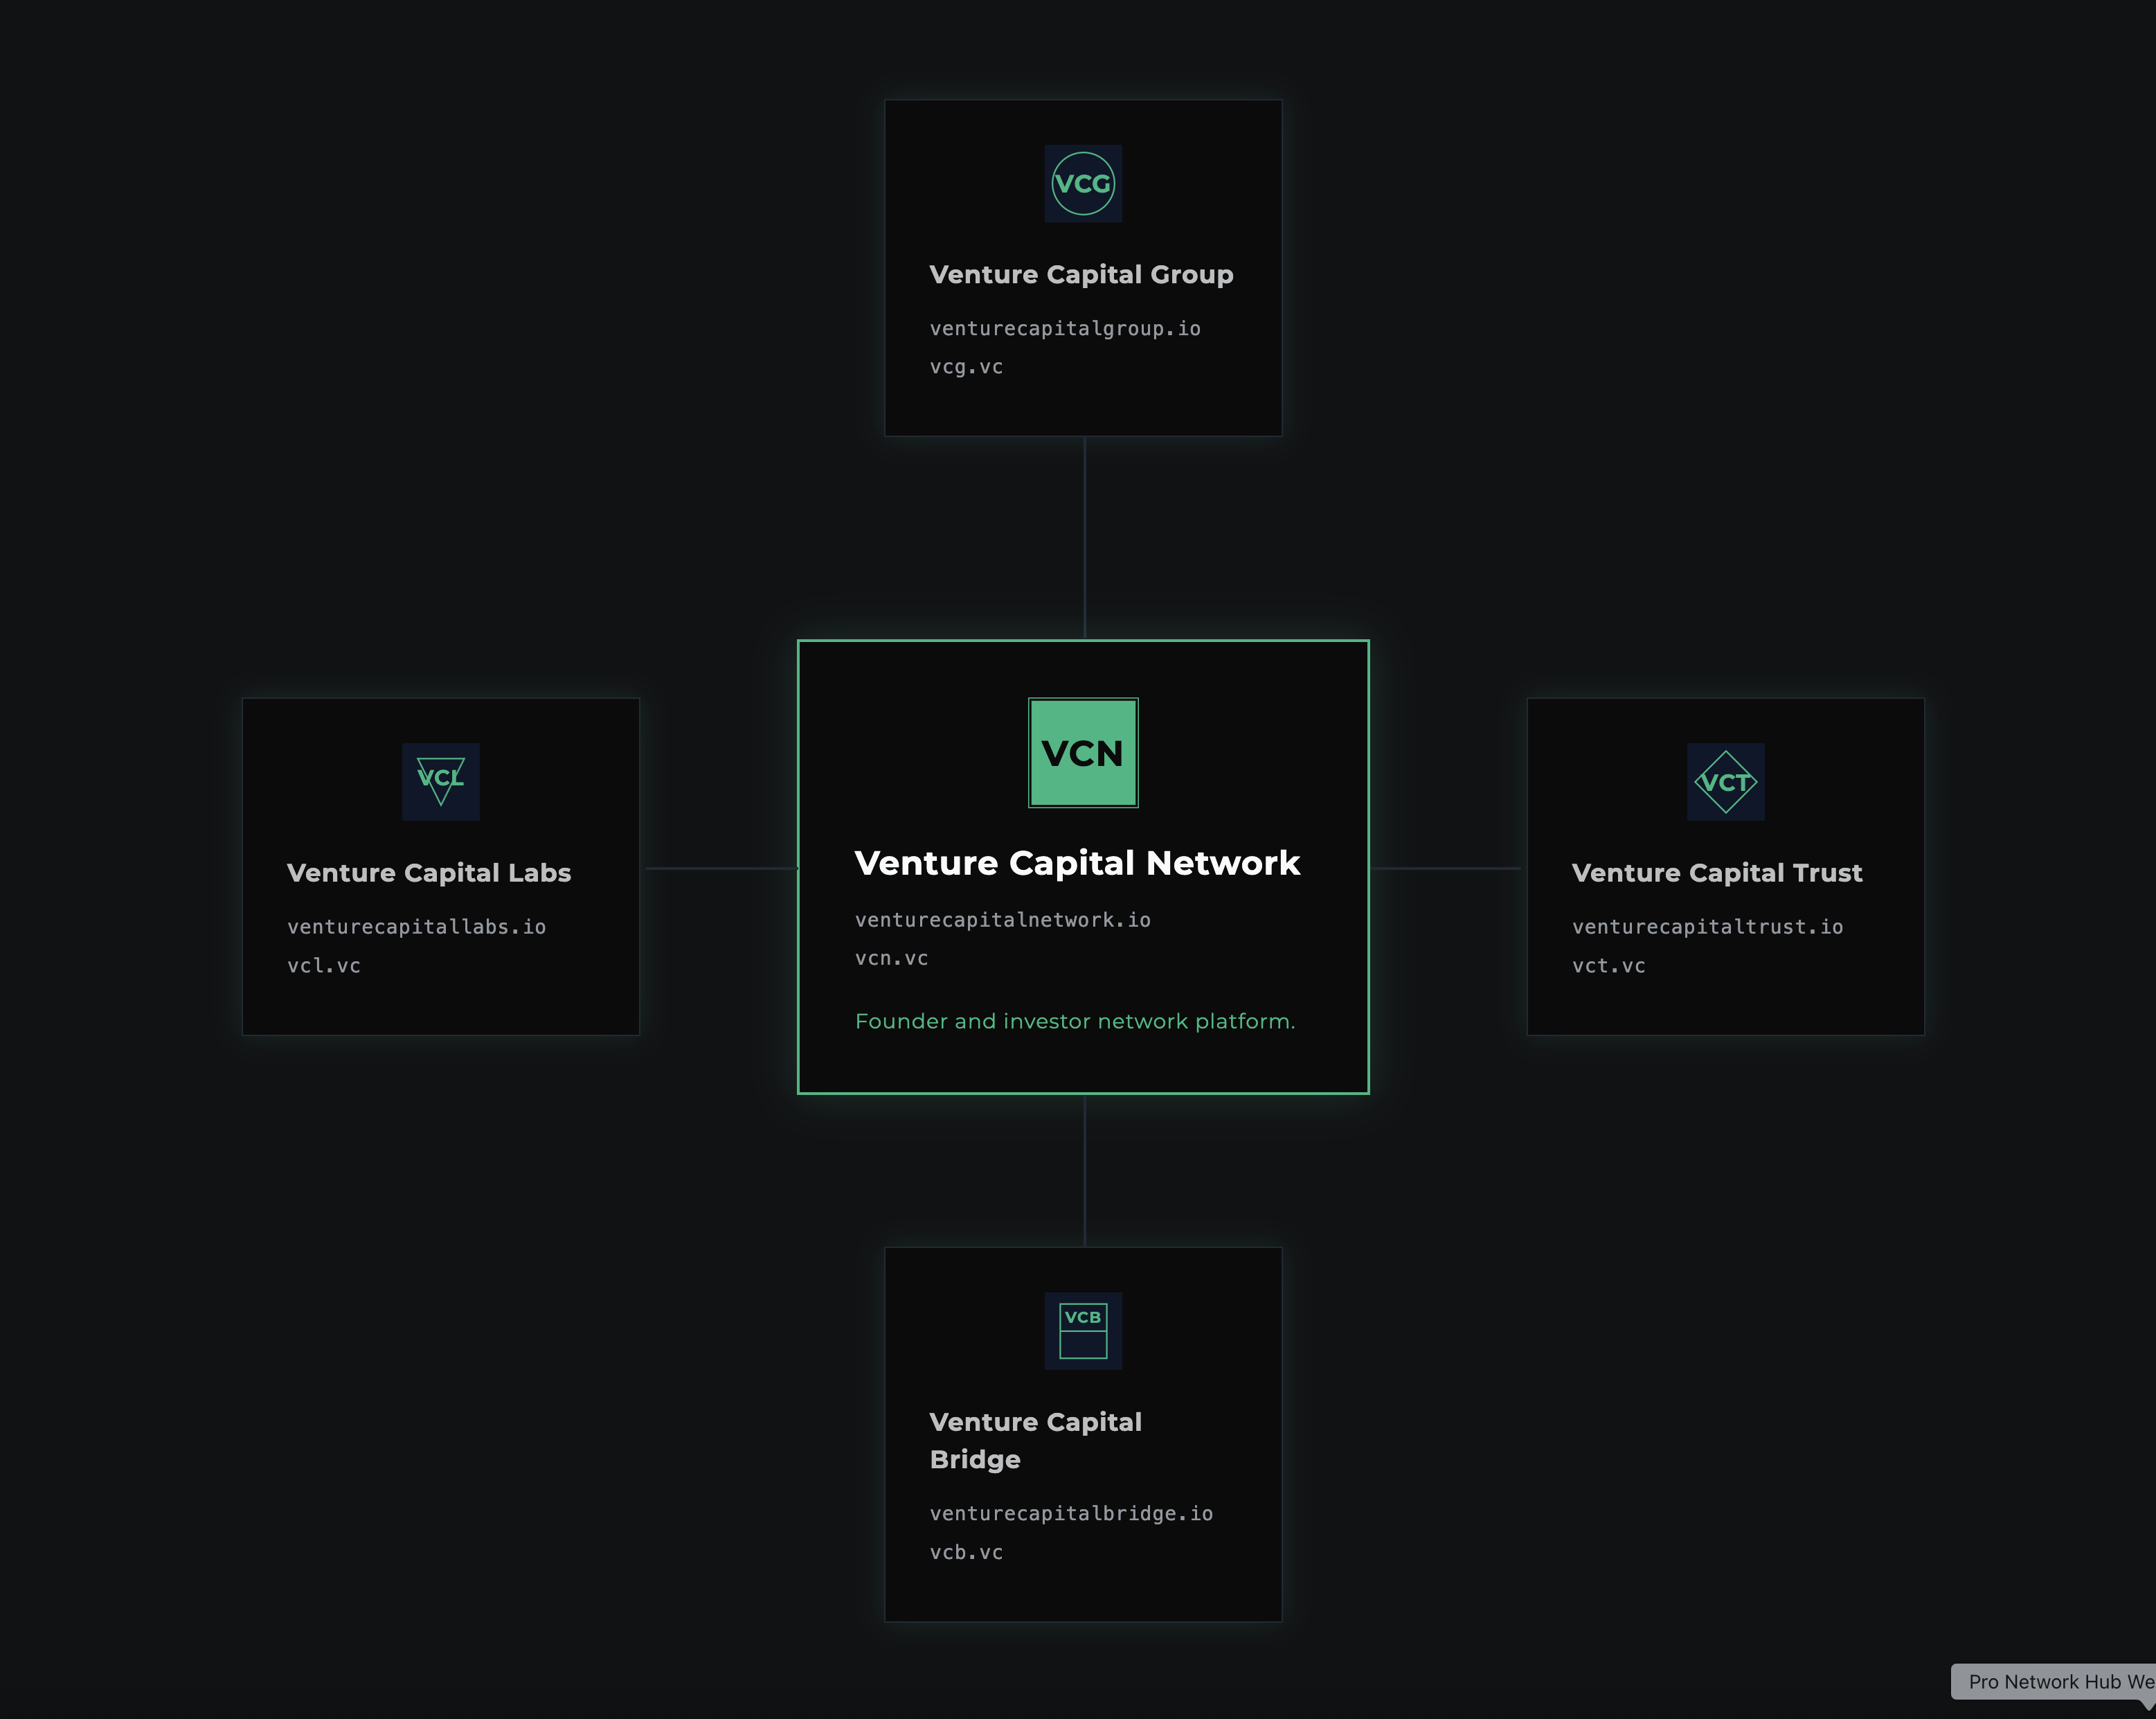
Task: Open the venturecapitalgroup.io link
Action: click(1065, 328)
